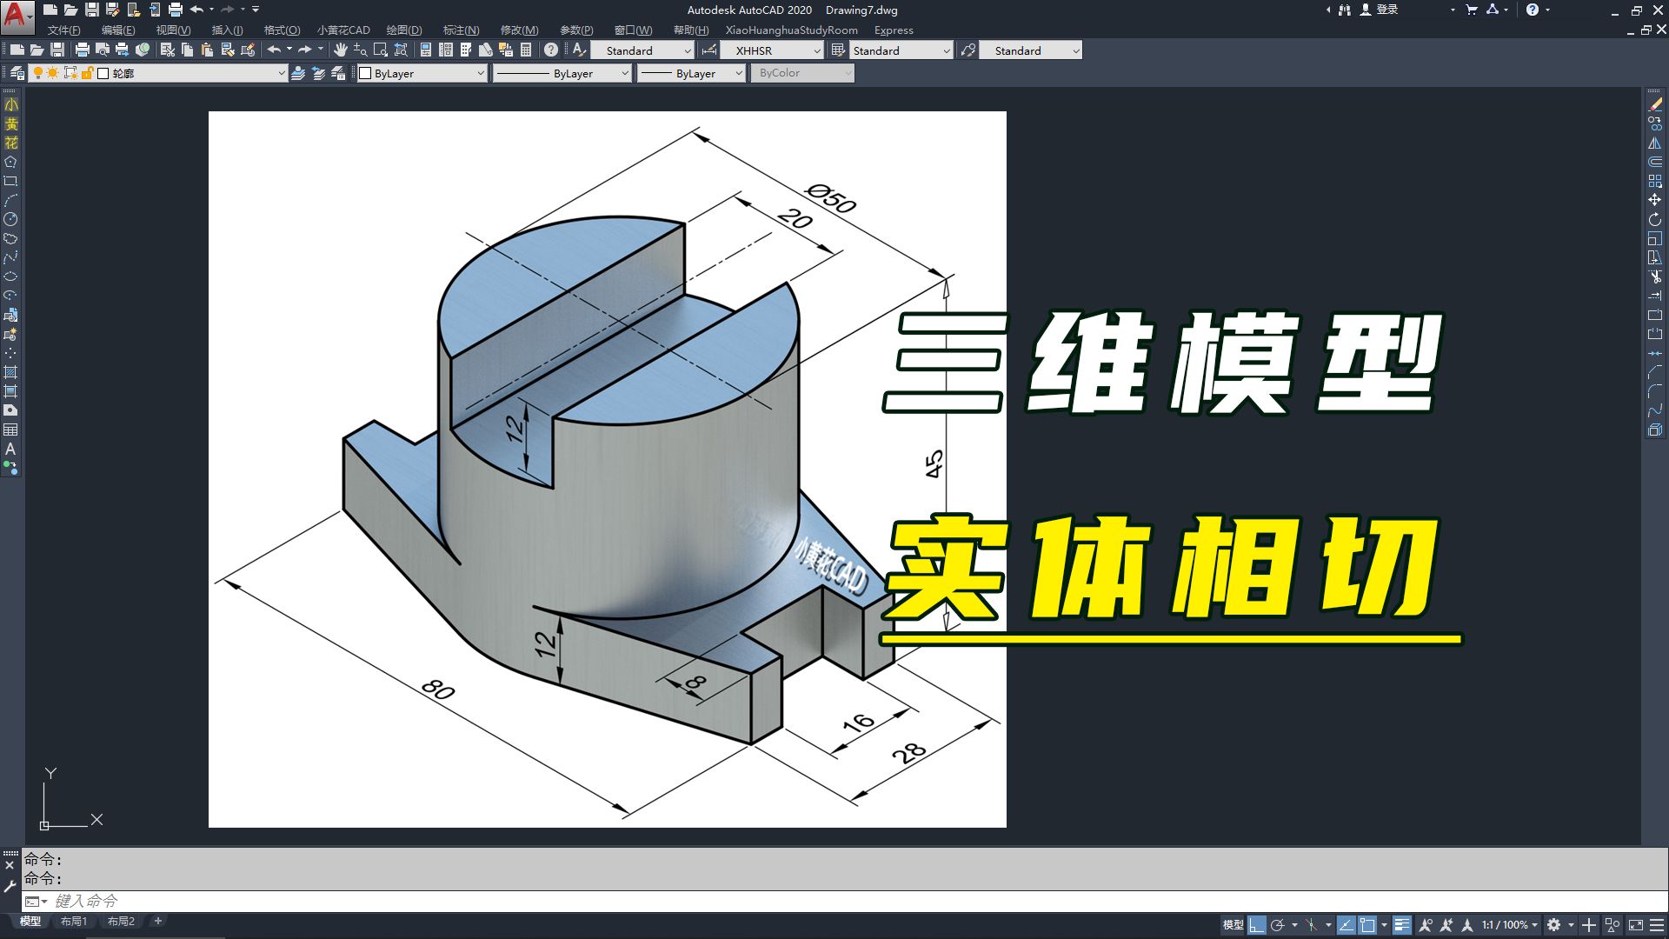Toggle the layer lightbulb on/off
Screen dimensions: 1669x939
(38, 73)
